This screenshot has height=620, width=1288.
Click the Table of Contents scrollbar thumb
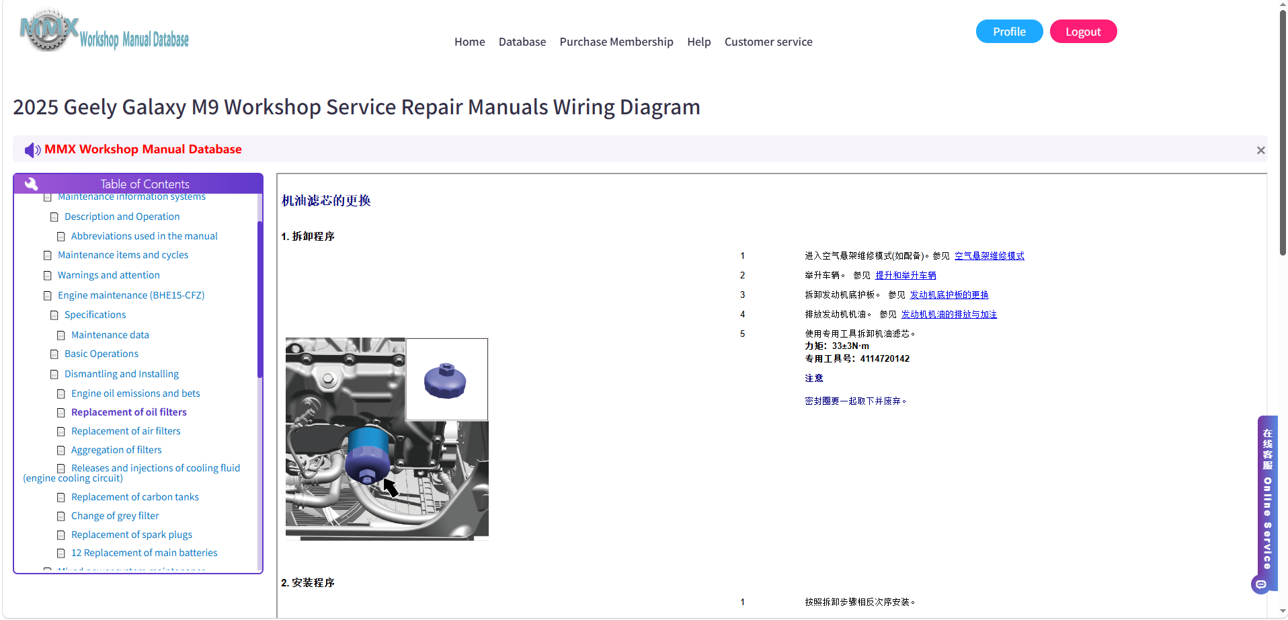(259, 299)
